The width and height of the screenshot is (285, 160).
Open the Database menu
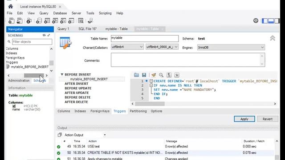(x=60, y=13)
